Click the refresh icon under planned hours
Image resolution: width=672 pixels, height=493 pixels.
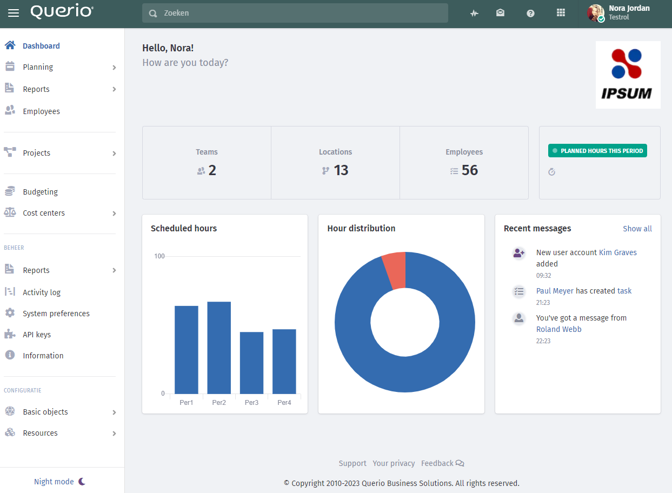click(x=551, y=172)
